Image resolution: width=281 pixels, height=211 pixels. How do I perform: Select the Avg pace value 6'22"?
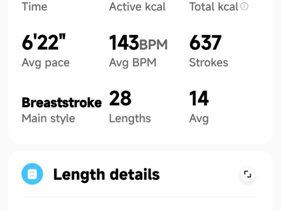pyautogui.click(x=44, y=43)
